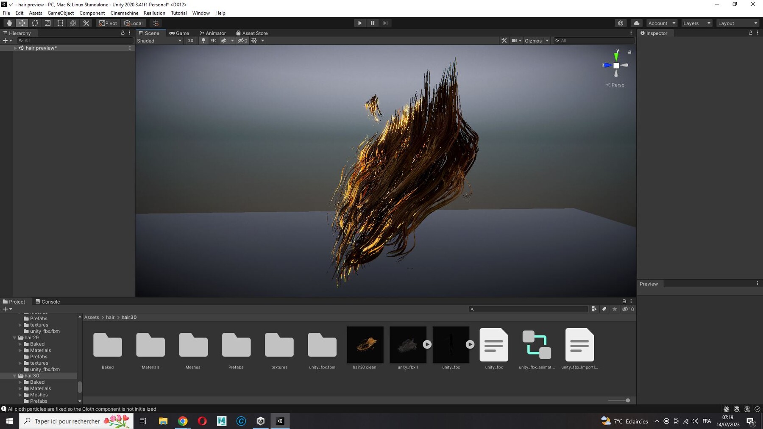Select the Hand tool
The width and height of the screenshot is (763, 429).
(x=9, y=23)
